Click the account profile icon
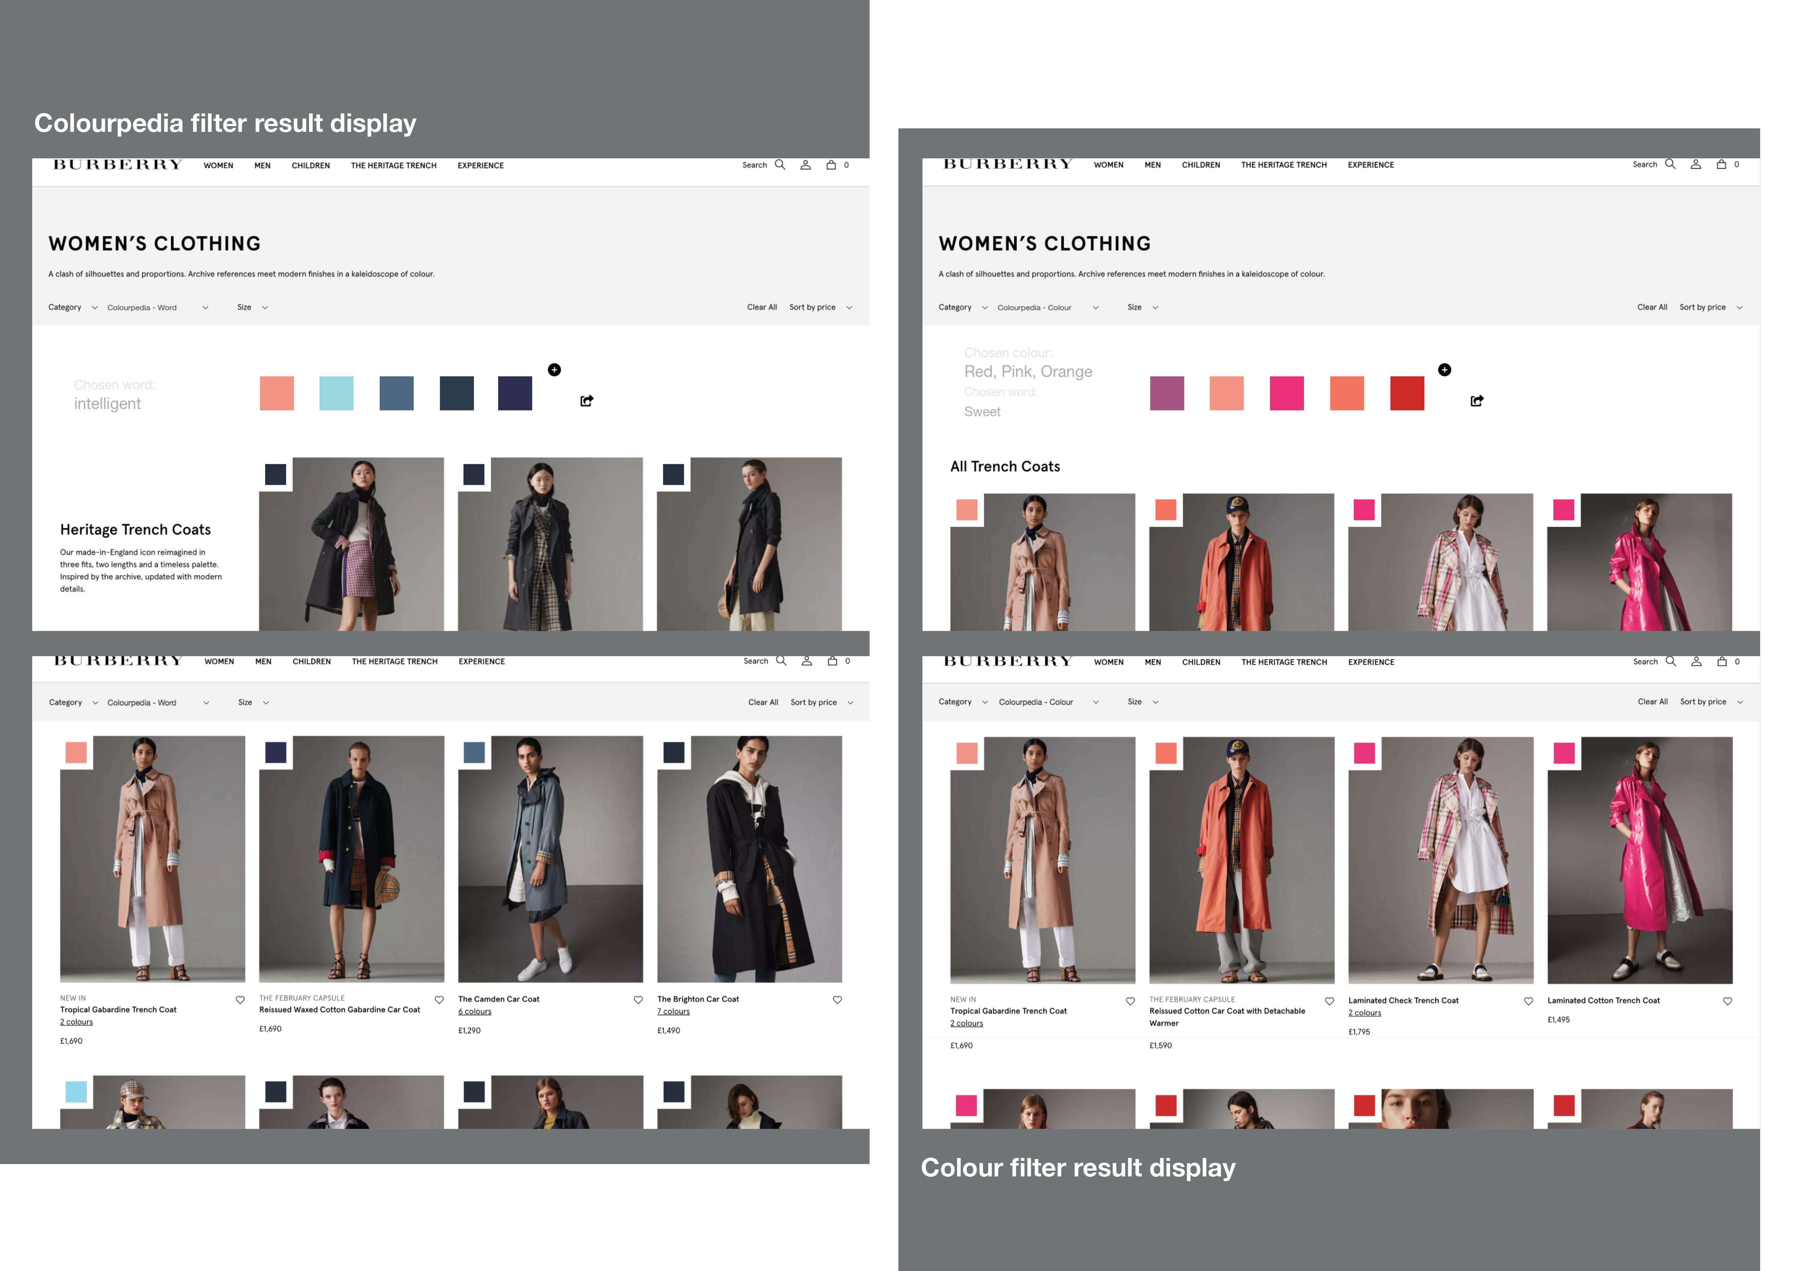Viewport: 1797px width, 1271px height. [x=805, y=165]
